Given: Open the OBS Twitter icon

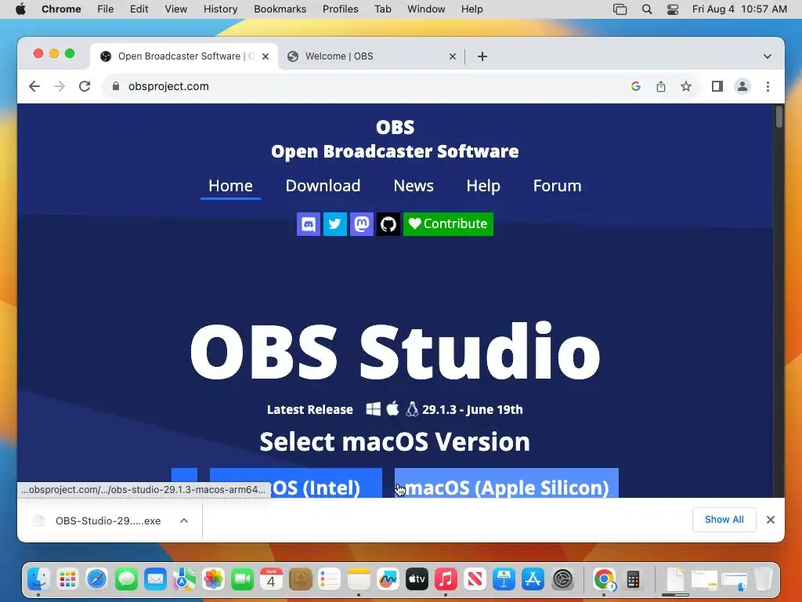Looking at the screenshot, I should 335,224.
